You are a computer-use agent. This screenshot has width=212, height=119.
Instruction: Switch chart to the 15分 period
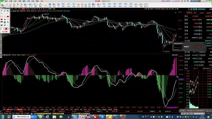(16, 9)
